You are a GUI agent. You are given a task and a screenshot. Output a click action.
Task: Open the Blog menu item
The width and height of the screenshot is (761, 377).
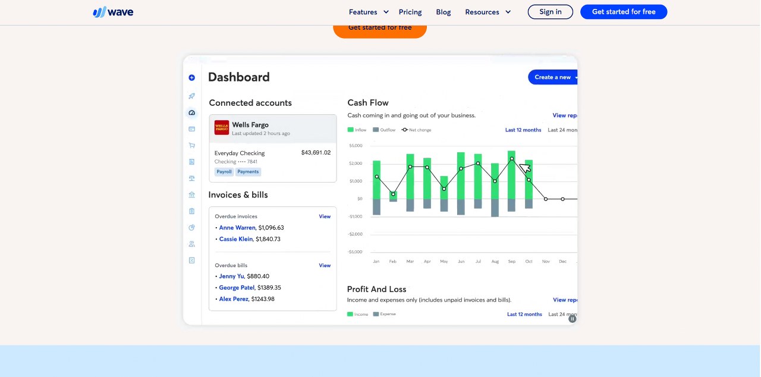(x=444, y=12)
